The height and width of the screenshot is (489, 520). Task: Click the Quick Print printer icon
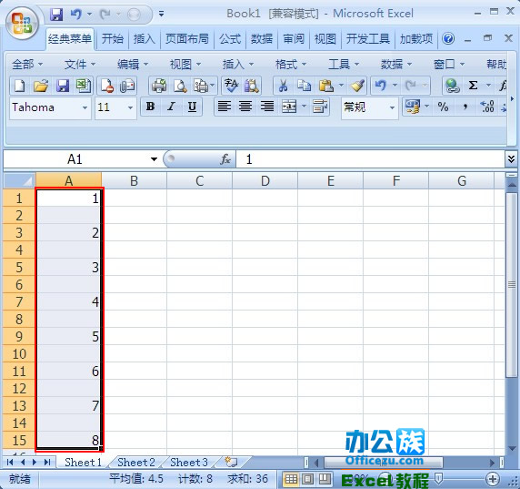click(159, 86)
